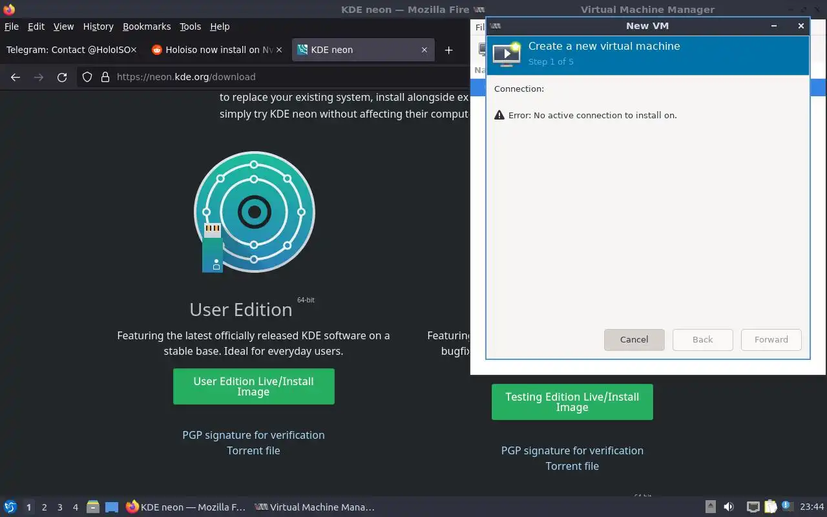Open User Edition Torrent file link
827x517 pixels.
tap(253, 450)
